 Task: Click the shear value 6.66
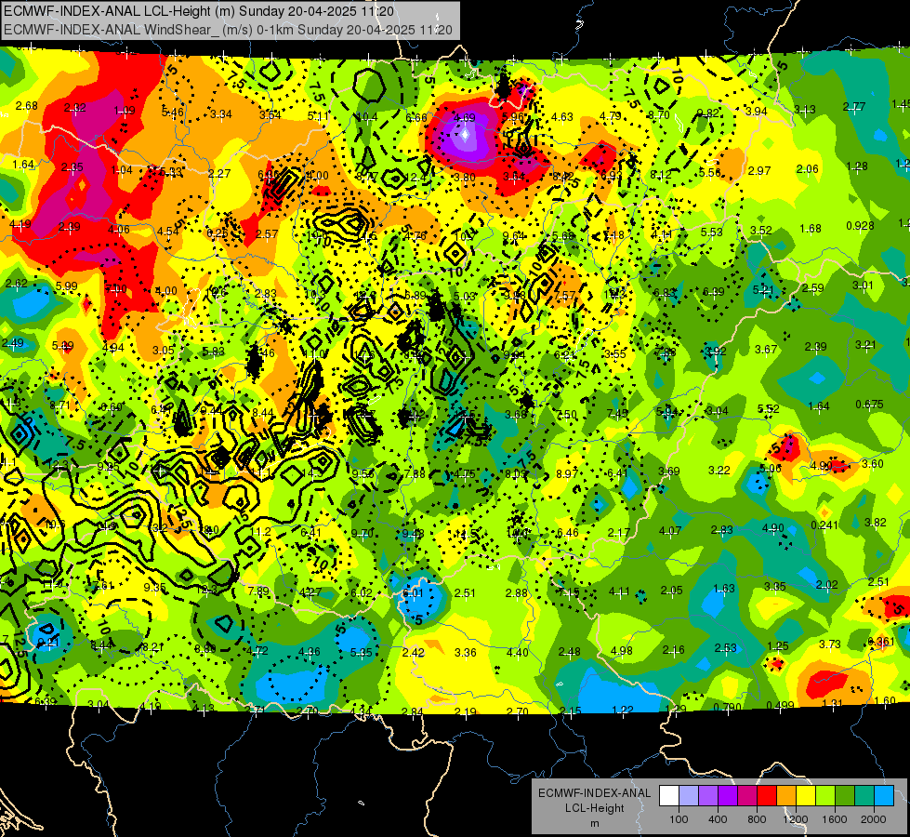tap(416, 118)
